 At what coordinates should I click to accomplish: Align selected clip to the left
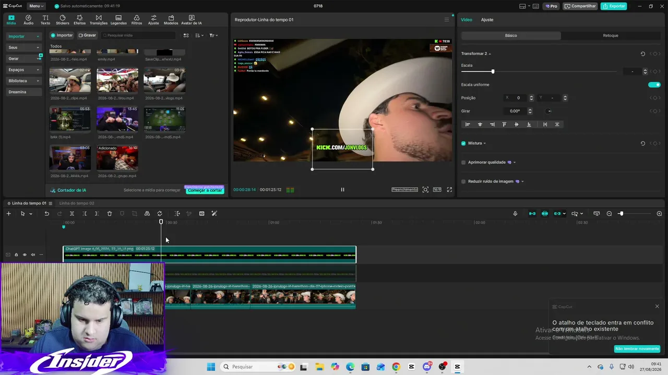468,124
